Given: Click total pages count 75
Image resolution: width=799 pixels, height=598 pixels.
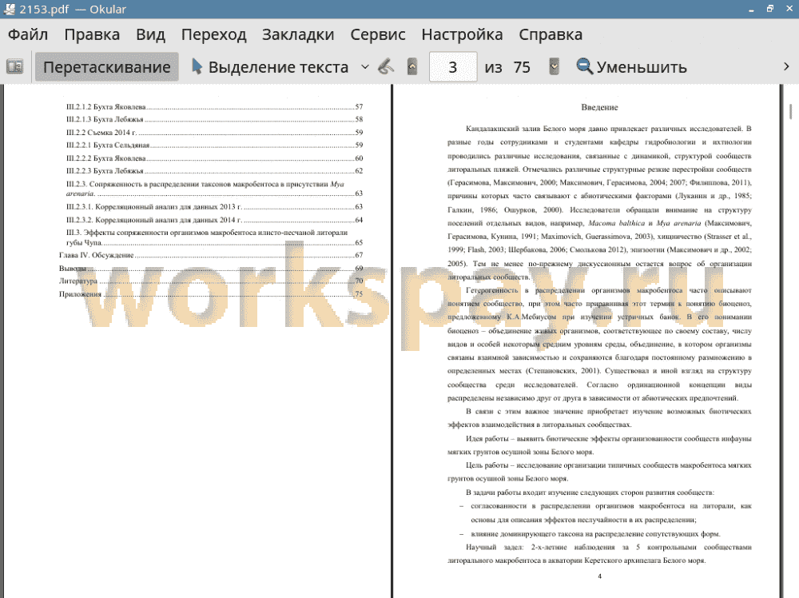Looking at the screenshot, I should coord(522,67).
